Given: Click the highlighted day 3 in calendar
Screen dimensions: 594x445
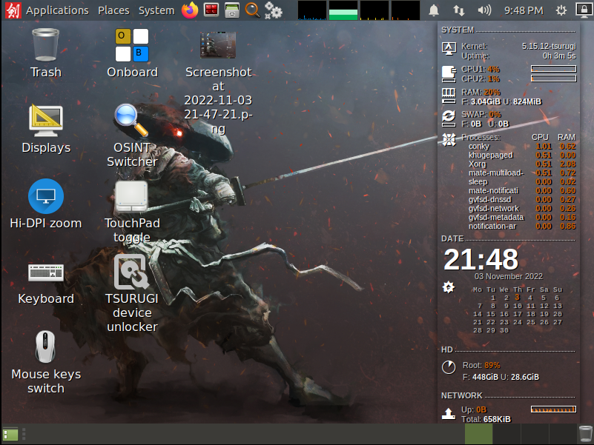Looking at the screenshot, I should pos(518,298).
